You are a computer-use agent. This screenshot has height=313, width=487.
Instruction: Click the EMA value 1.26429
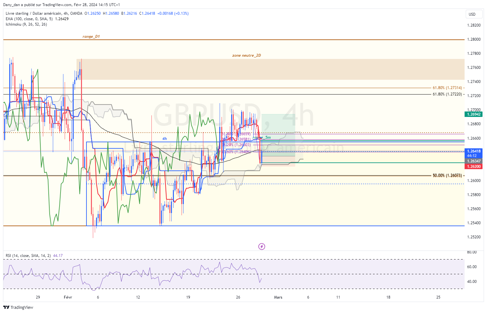[62, 19]
